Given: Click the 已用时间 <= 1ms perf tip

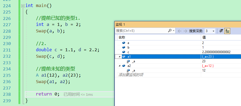Looking at the screenshot, I should coord(78,94).
